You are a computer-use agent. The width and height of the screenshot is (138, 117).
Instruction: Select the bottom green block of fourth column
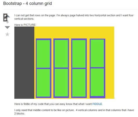point(97,82)
